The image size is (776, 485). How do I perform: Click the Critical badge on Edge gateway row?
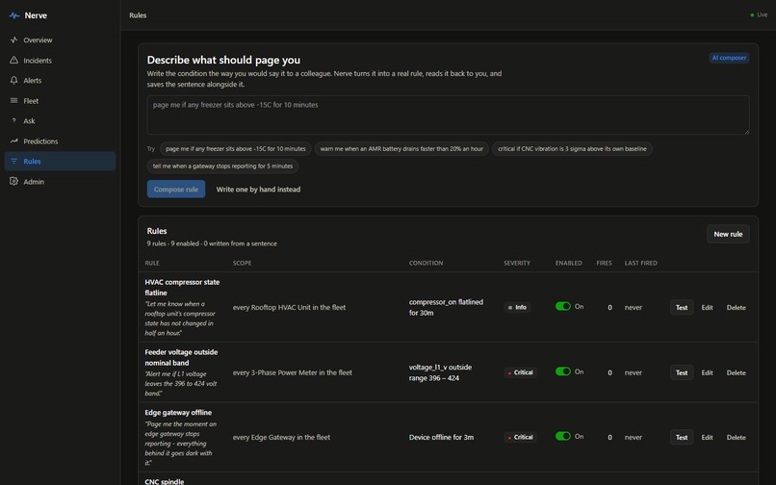tap(520, 438)
